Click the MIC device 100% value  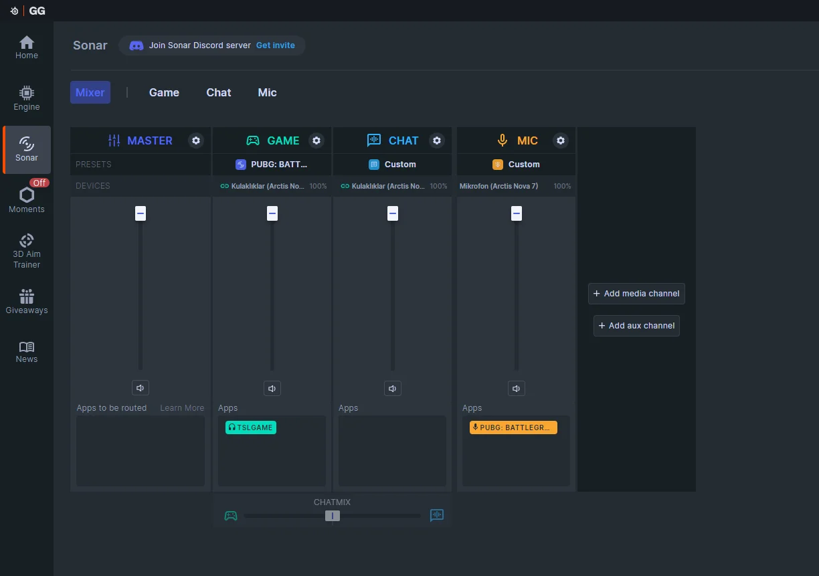(x=563, y=186)
